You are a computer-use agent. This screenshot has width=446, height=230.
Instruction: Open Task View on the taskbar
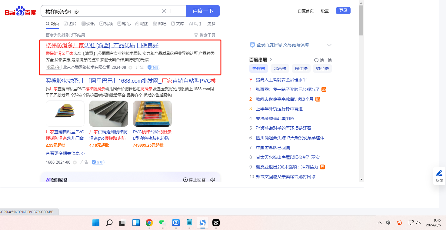coord(122,223)
